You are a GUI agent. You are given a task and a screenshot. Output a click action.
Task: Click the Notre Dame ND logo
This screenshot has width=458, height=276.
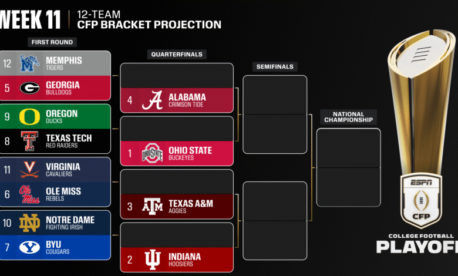tap(29, 223)
